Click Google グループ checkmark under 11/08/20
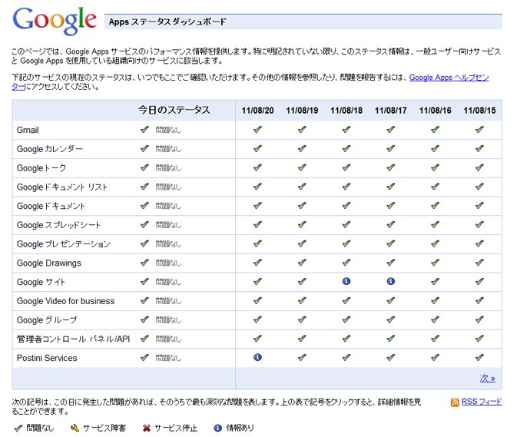Screen dimensions: 520x437 pyautogui.click(x=257, y=319)
